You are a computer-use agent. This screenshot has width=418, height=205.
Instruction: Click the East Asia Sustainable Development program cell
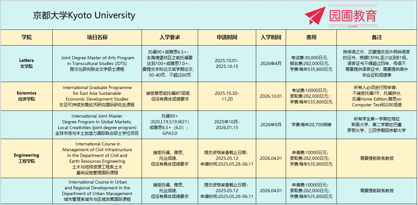tap(97, 96)
